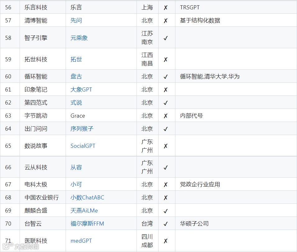Select the 江苏南京 location cell

(147, 38)
